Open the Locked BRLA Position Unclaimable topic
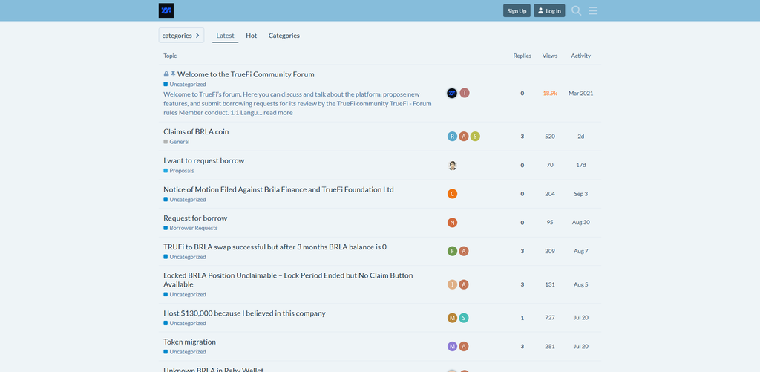The width and height of the screenshot is (760, 372). coord(288,280)
